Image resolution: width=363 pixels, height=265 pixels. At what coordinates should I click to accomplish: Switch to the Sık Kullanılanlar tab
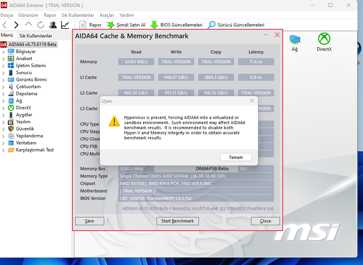tap(36, 36)
